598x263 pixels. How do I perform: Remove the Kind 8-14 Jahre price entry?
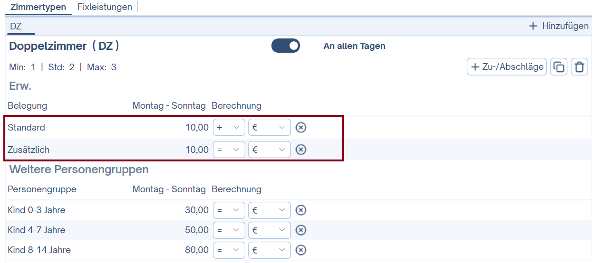click(300, 250)
